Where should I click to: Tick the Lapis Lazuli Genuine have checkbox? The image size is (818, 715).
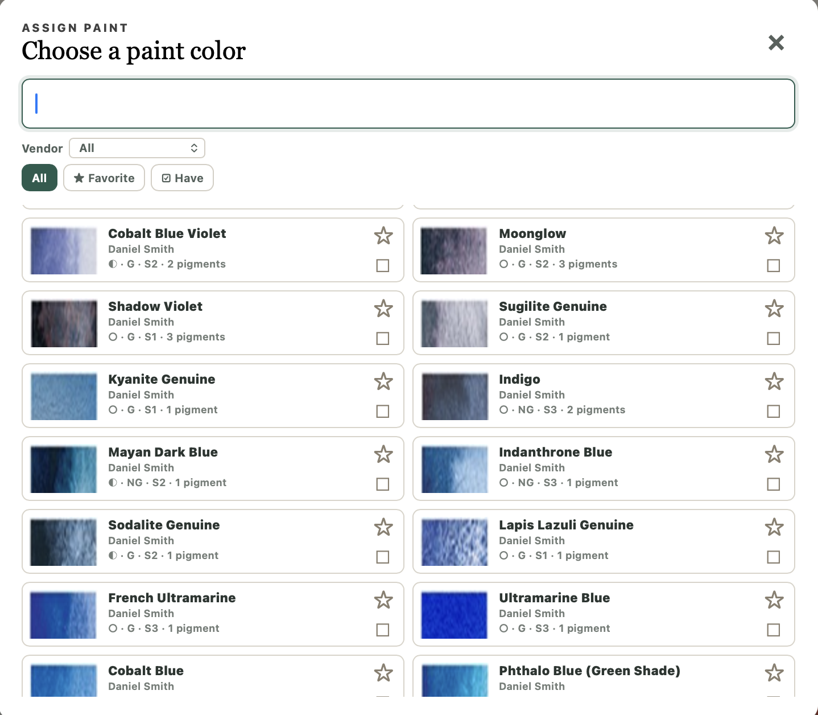pyautogui.click(x=774, y=557)
